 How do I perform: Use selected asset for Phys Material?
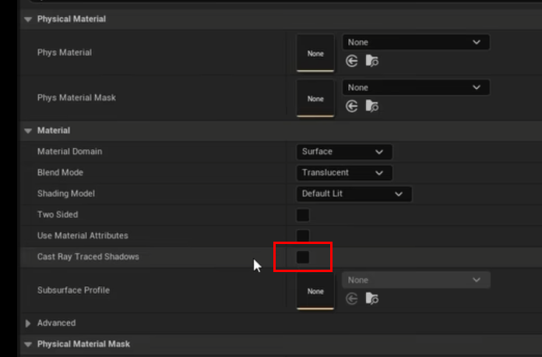tap(351, 62)
